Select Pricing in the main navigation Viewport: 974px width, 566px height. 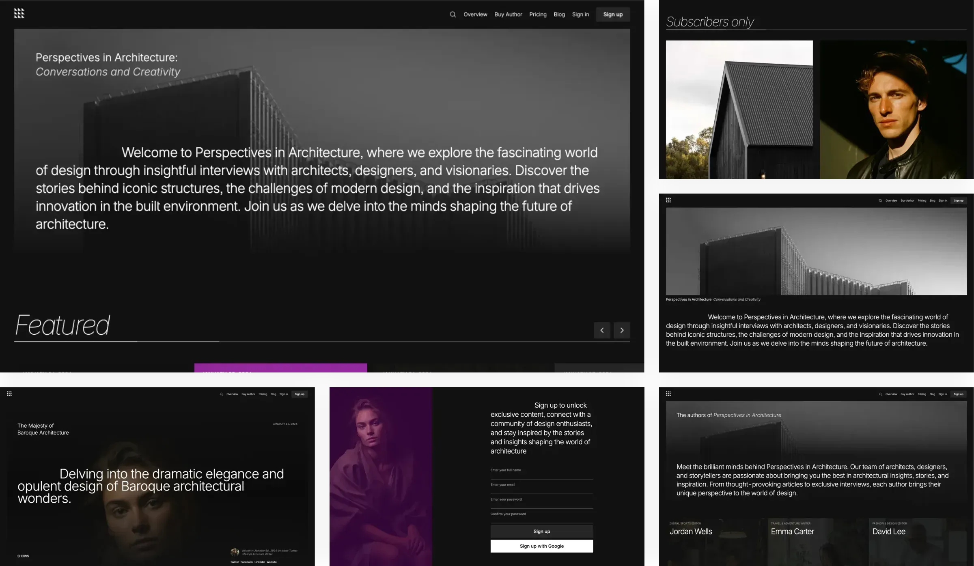538,15
